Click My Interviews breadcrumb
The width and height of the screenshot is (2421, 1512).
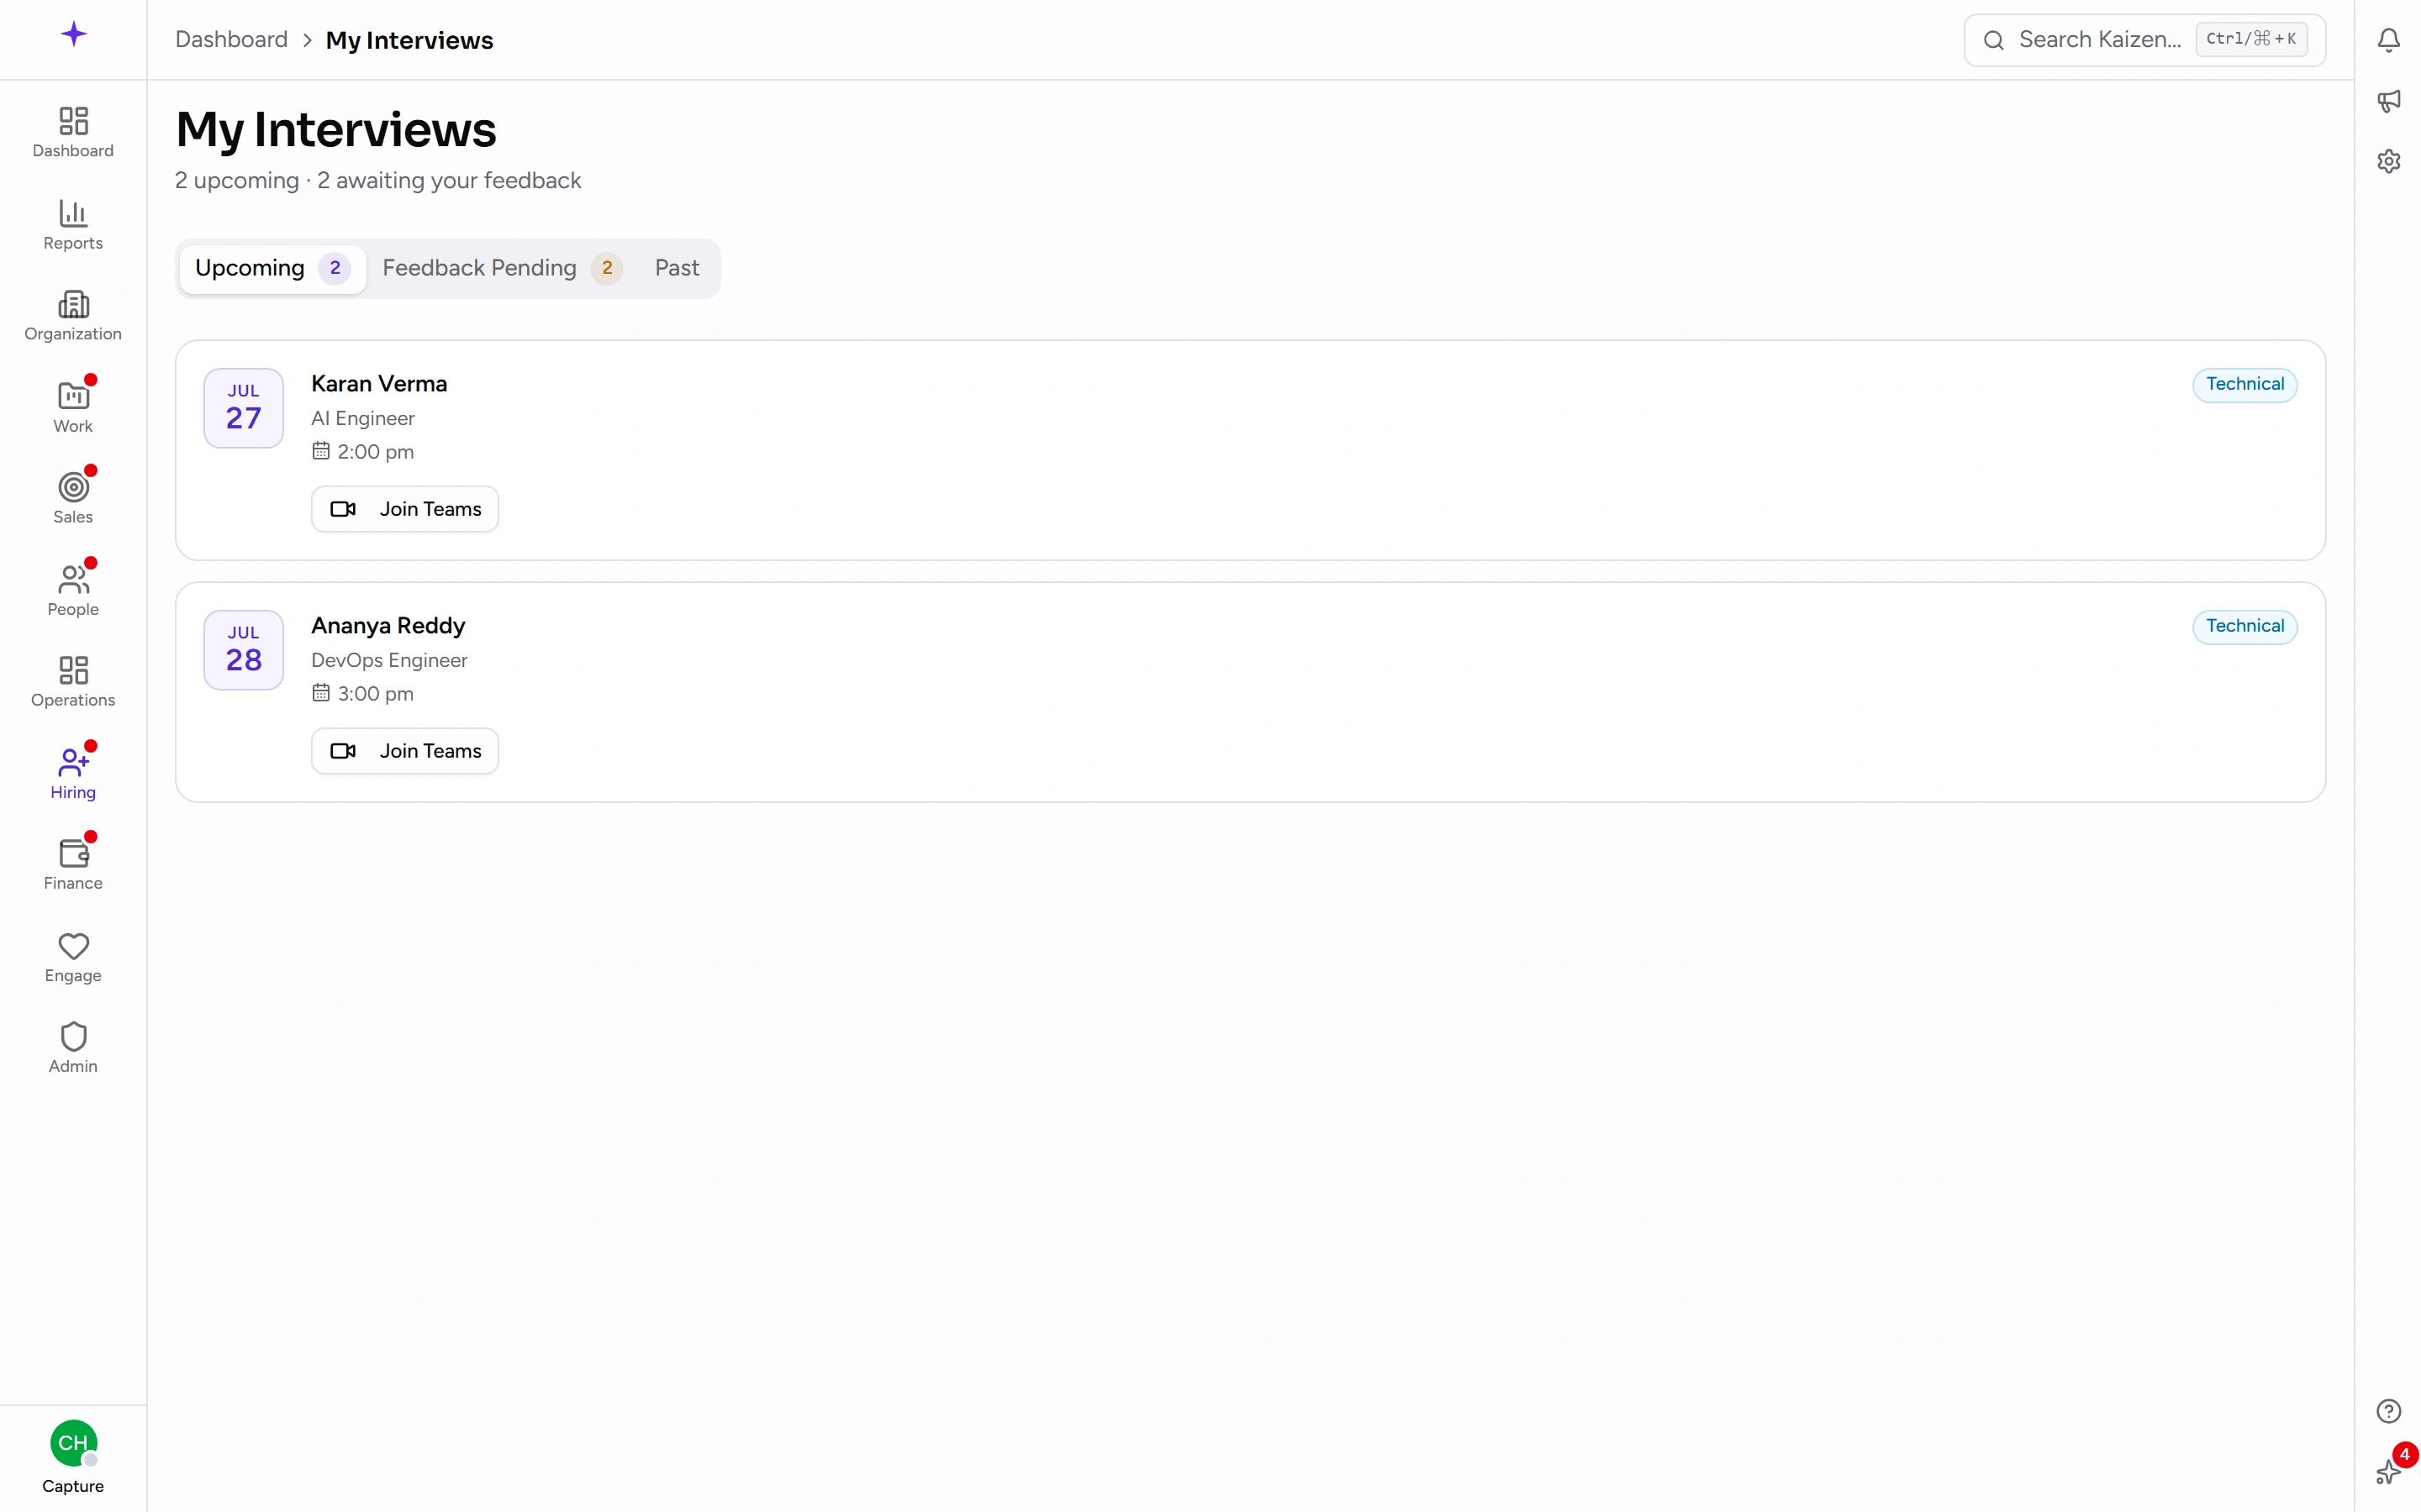409,40
